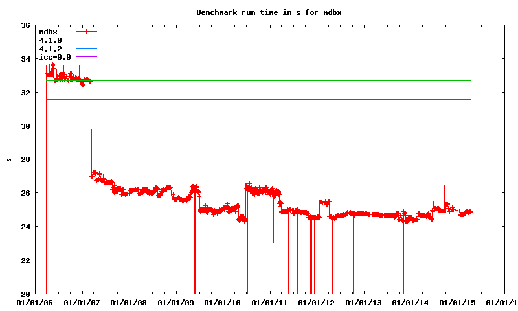Select the 30 tick on the y-axis
This screenshot has width=518, height=311.
[25, 126]
